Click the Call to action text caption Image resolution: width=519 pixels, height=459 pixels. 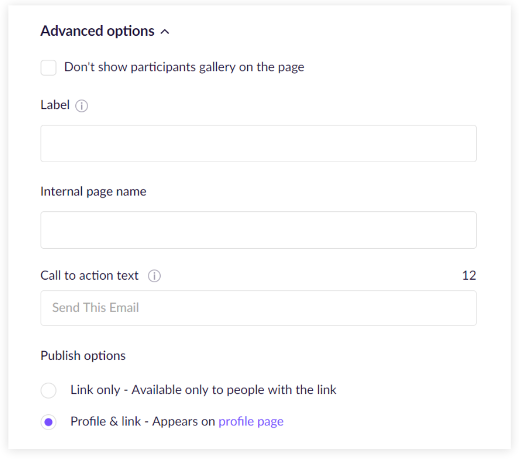pos(90,276)
